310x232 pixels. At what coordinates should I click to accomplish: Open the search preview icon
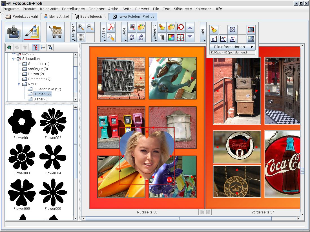point(50,47)
